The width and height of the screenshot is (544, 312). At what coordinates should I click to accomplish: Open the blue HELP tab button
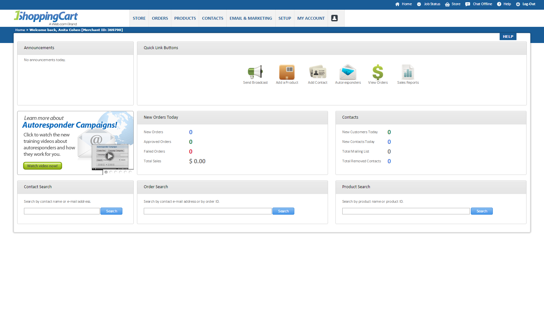click(x=508, y=37)
